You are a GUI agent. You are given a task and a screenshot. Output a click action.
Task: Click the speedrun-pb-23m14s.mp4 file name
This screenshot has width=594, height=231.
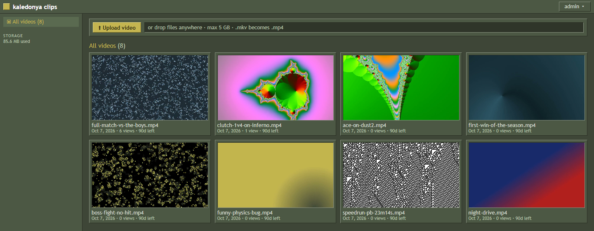tap(374, 213)
